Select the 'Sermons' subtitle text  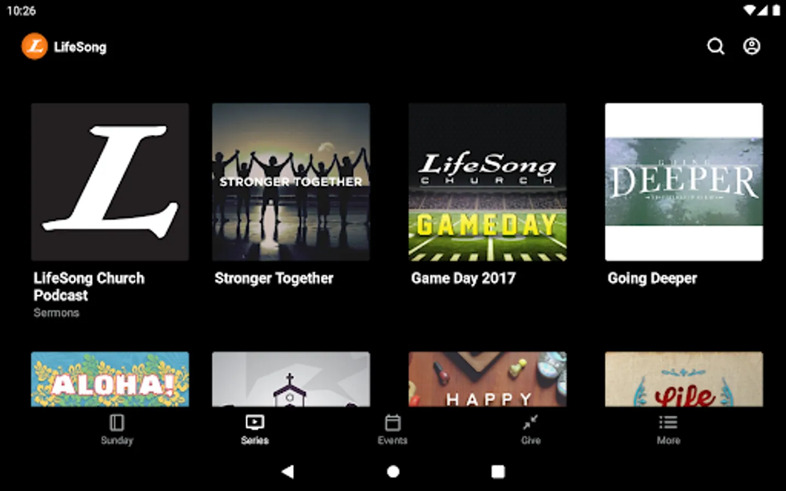coord(56,313)
